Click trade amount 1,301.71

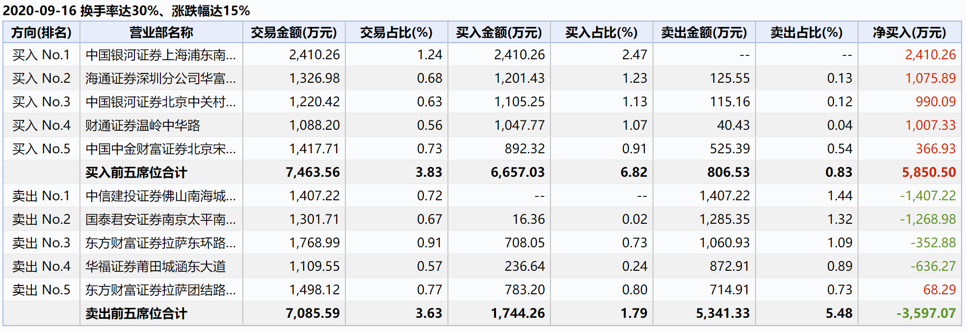[314, 219]
